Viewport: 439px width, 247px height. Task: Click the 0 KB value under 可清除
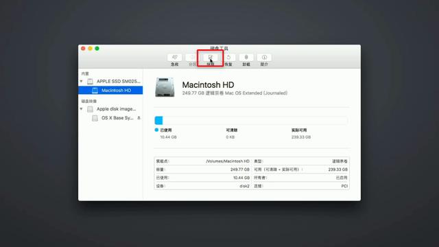pos(230,137)
